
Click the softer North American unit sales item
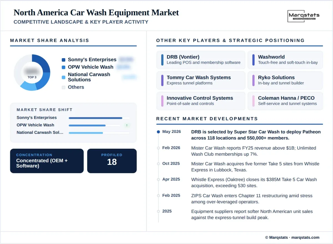click(252, 214)
